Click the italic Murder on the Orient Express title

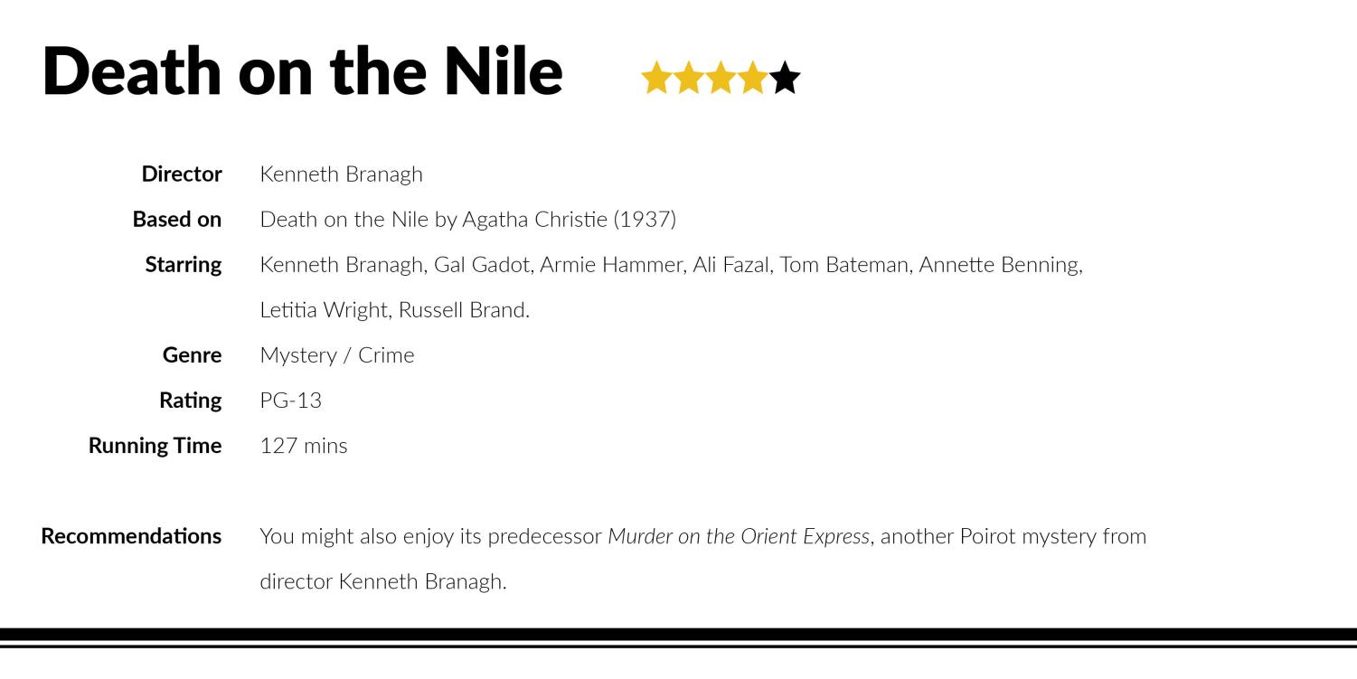(x=739, y=535)
